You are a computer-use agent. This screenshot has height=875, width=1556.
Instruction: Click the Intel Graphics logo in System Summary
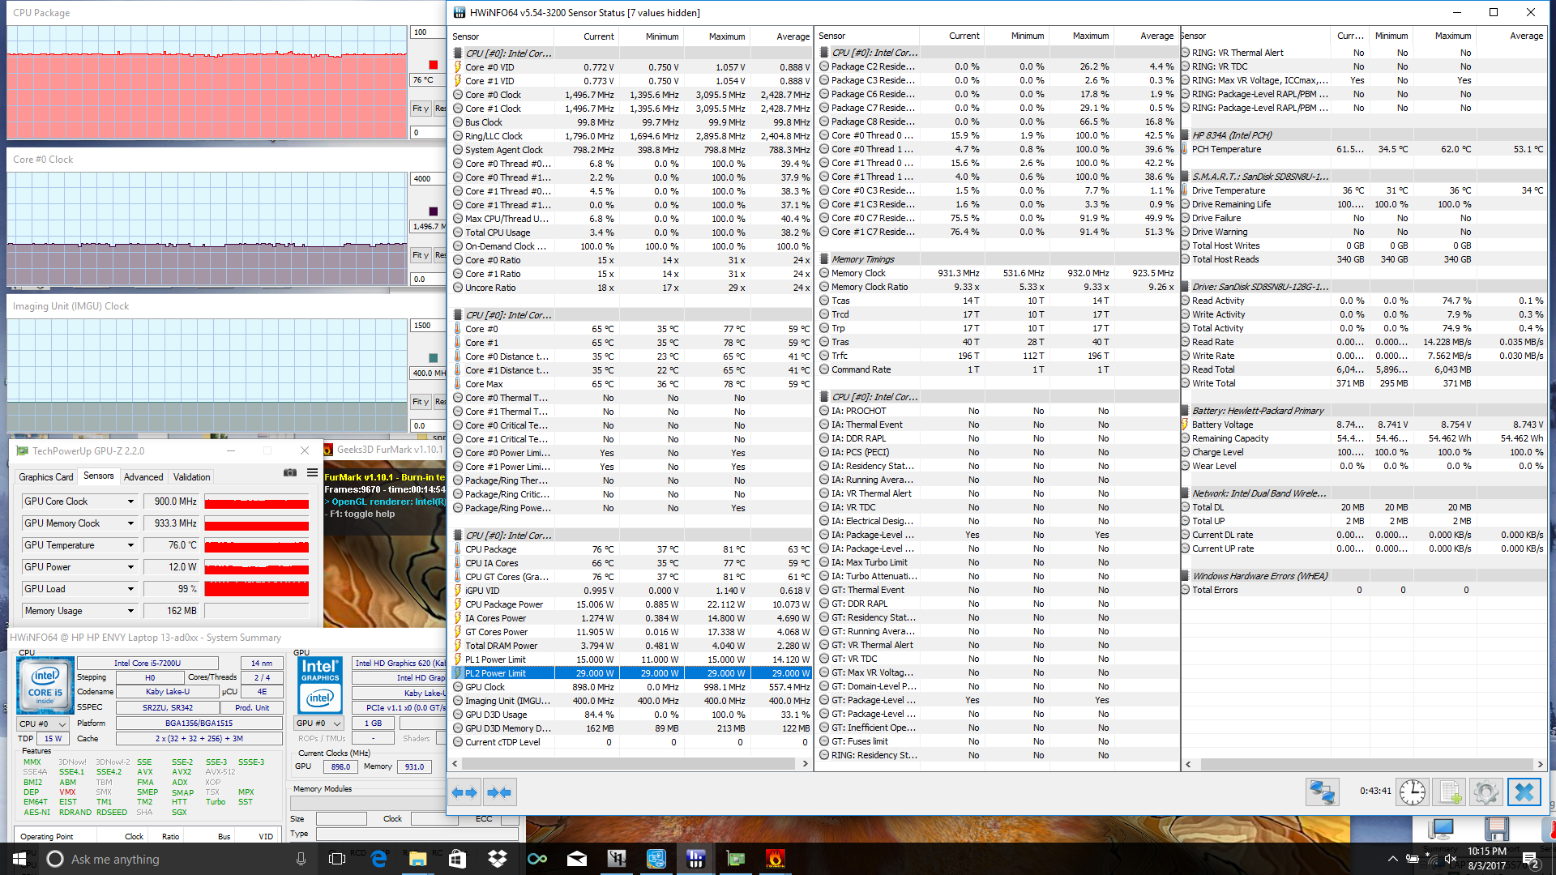click(x=320, y=685)
